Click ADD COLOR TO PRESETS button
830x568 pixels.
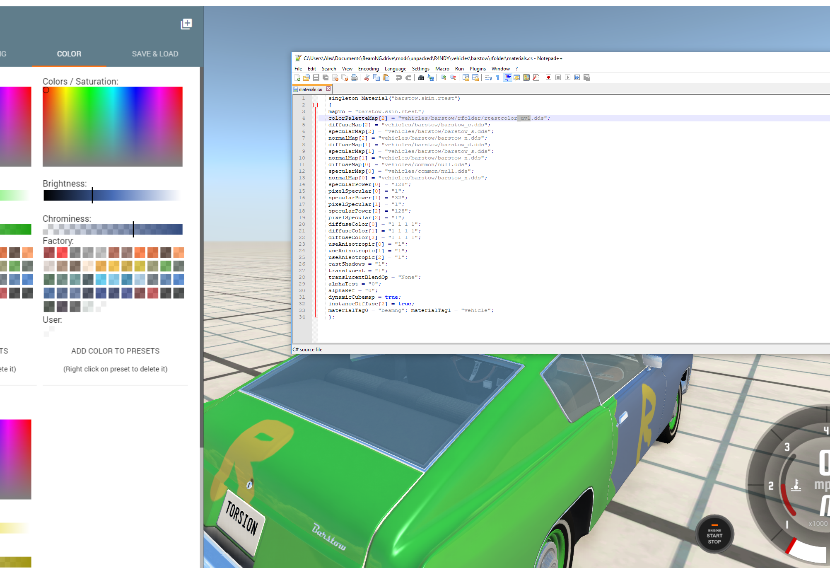tap(115, 351)
